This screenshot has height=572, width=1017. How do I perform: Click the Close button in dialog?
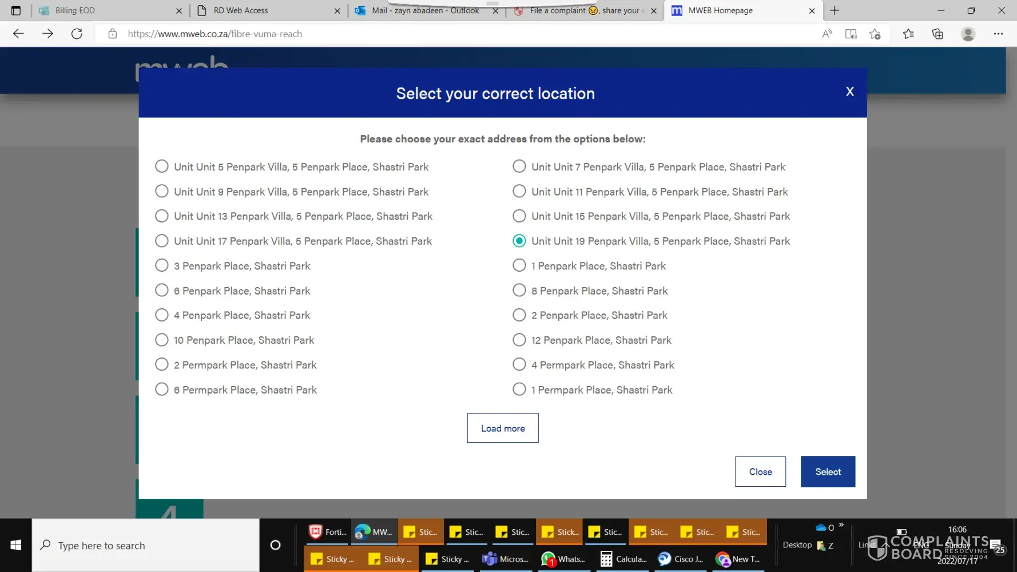760,472
